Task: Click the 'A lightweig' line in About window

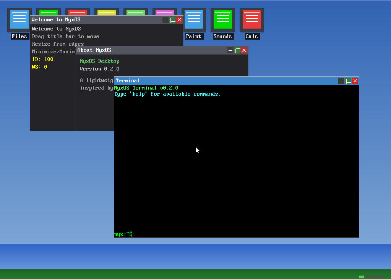Action: pyautogui.click(x=97, y=80)
